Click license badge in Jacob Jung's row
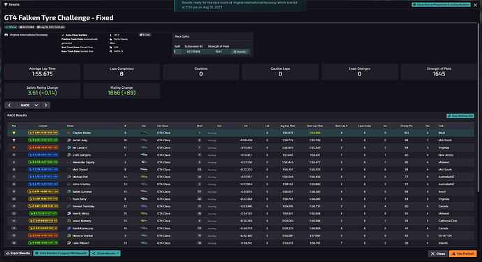482x262 pixels. click(43, 140)
